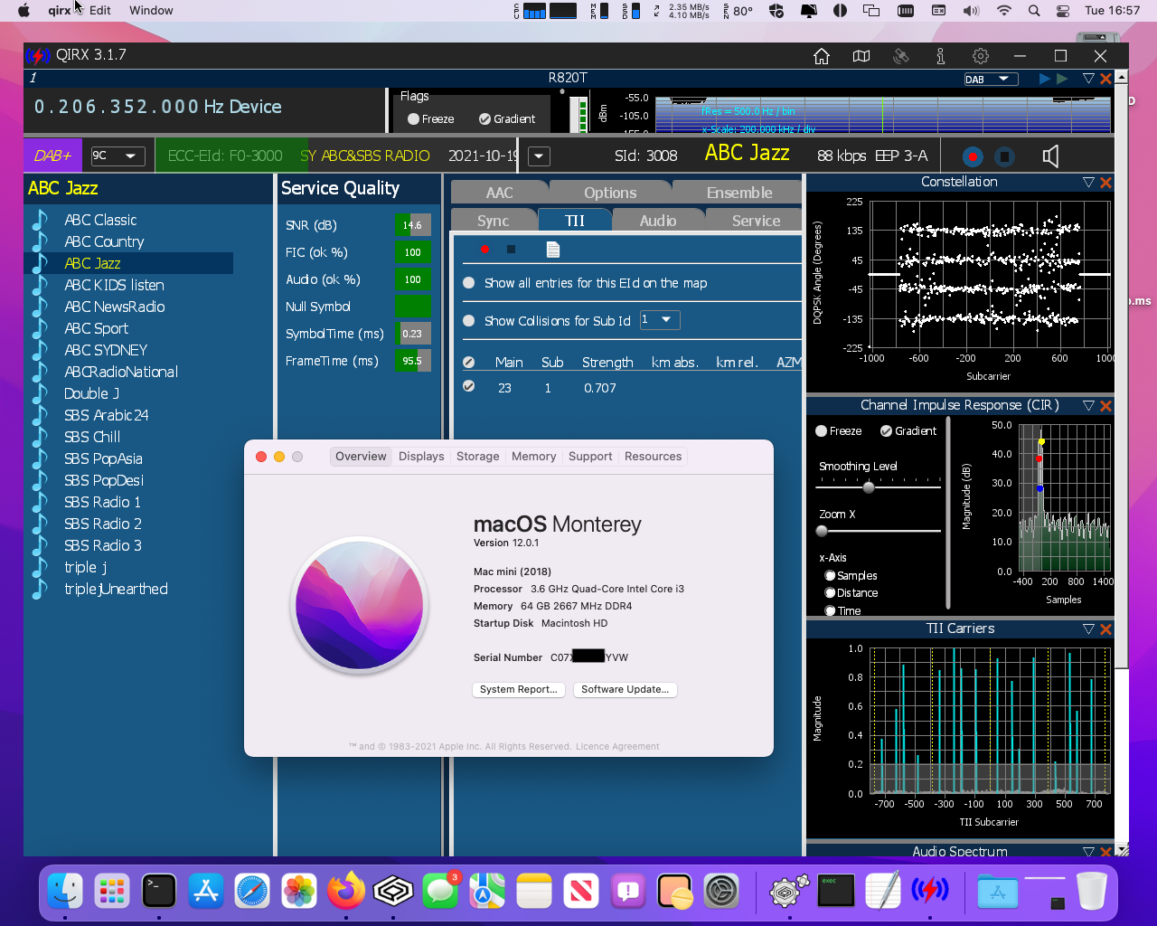Click the Software Update button
This screenshot has height=926, width=1157.
(x=626, y=689)
